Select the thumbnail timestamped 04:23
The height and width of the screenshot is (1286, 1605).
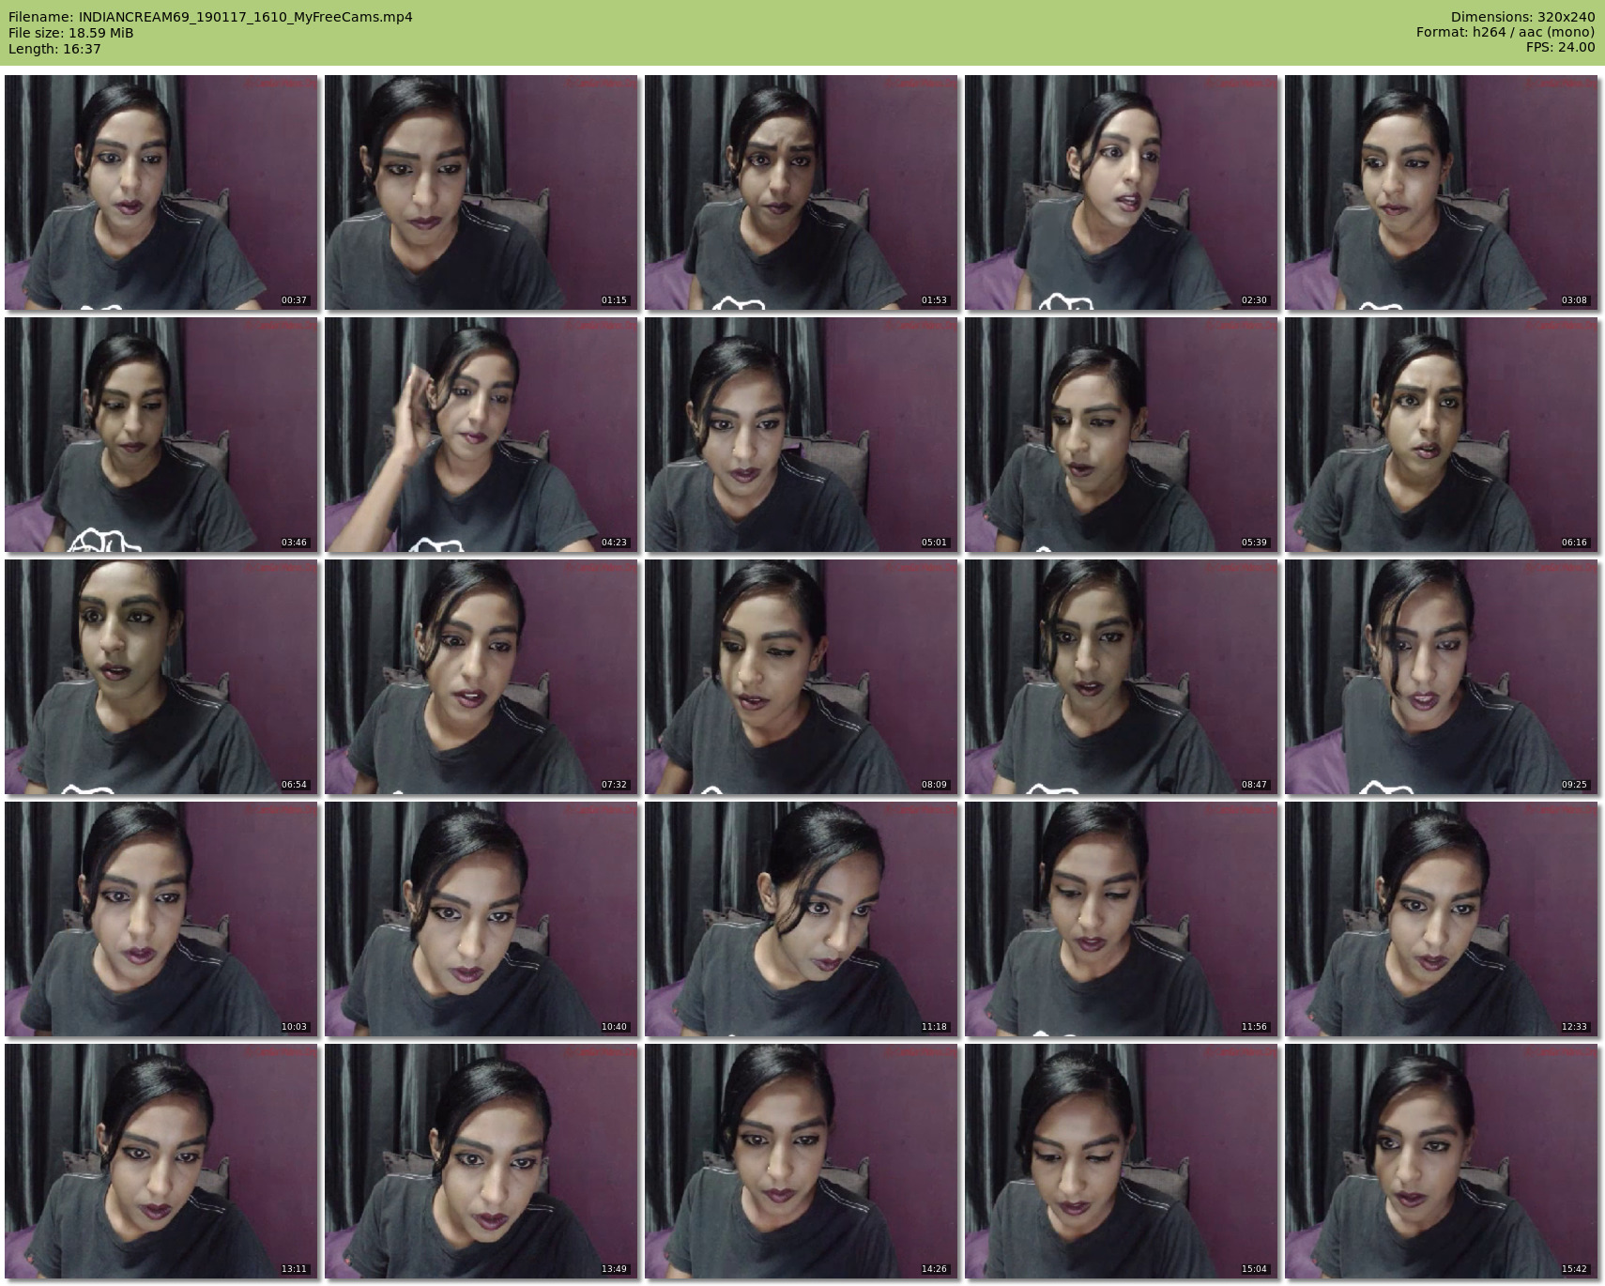point(481,435)
